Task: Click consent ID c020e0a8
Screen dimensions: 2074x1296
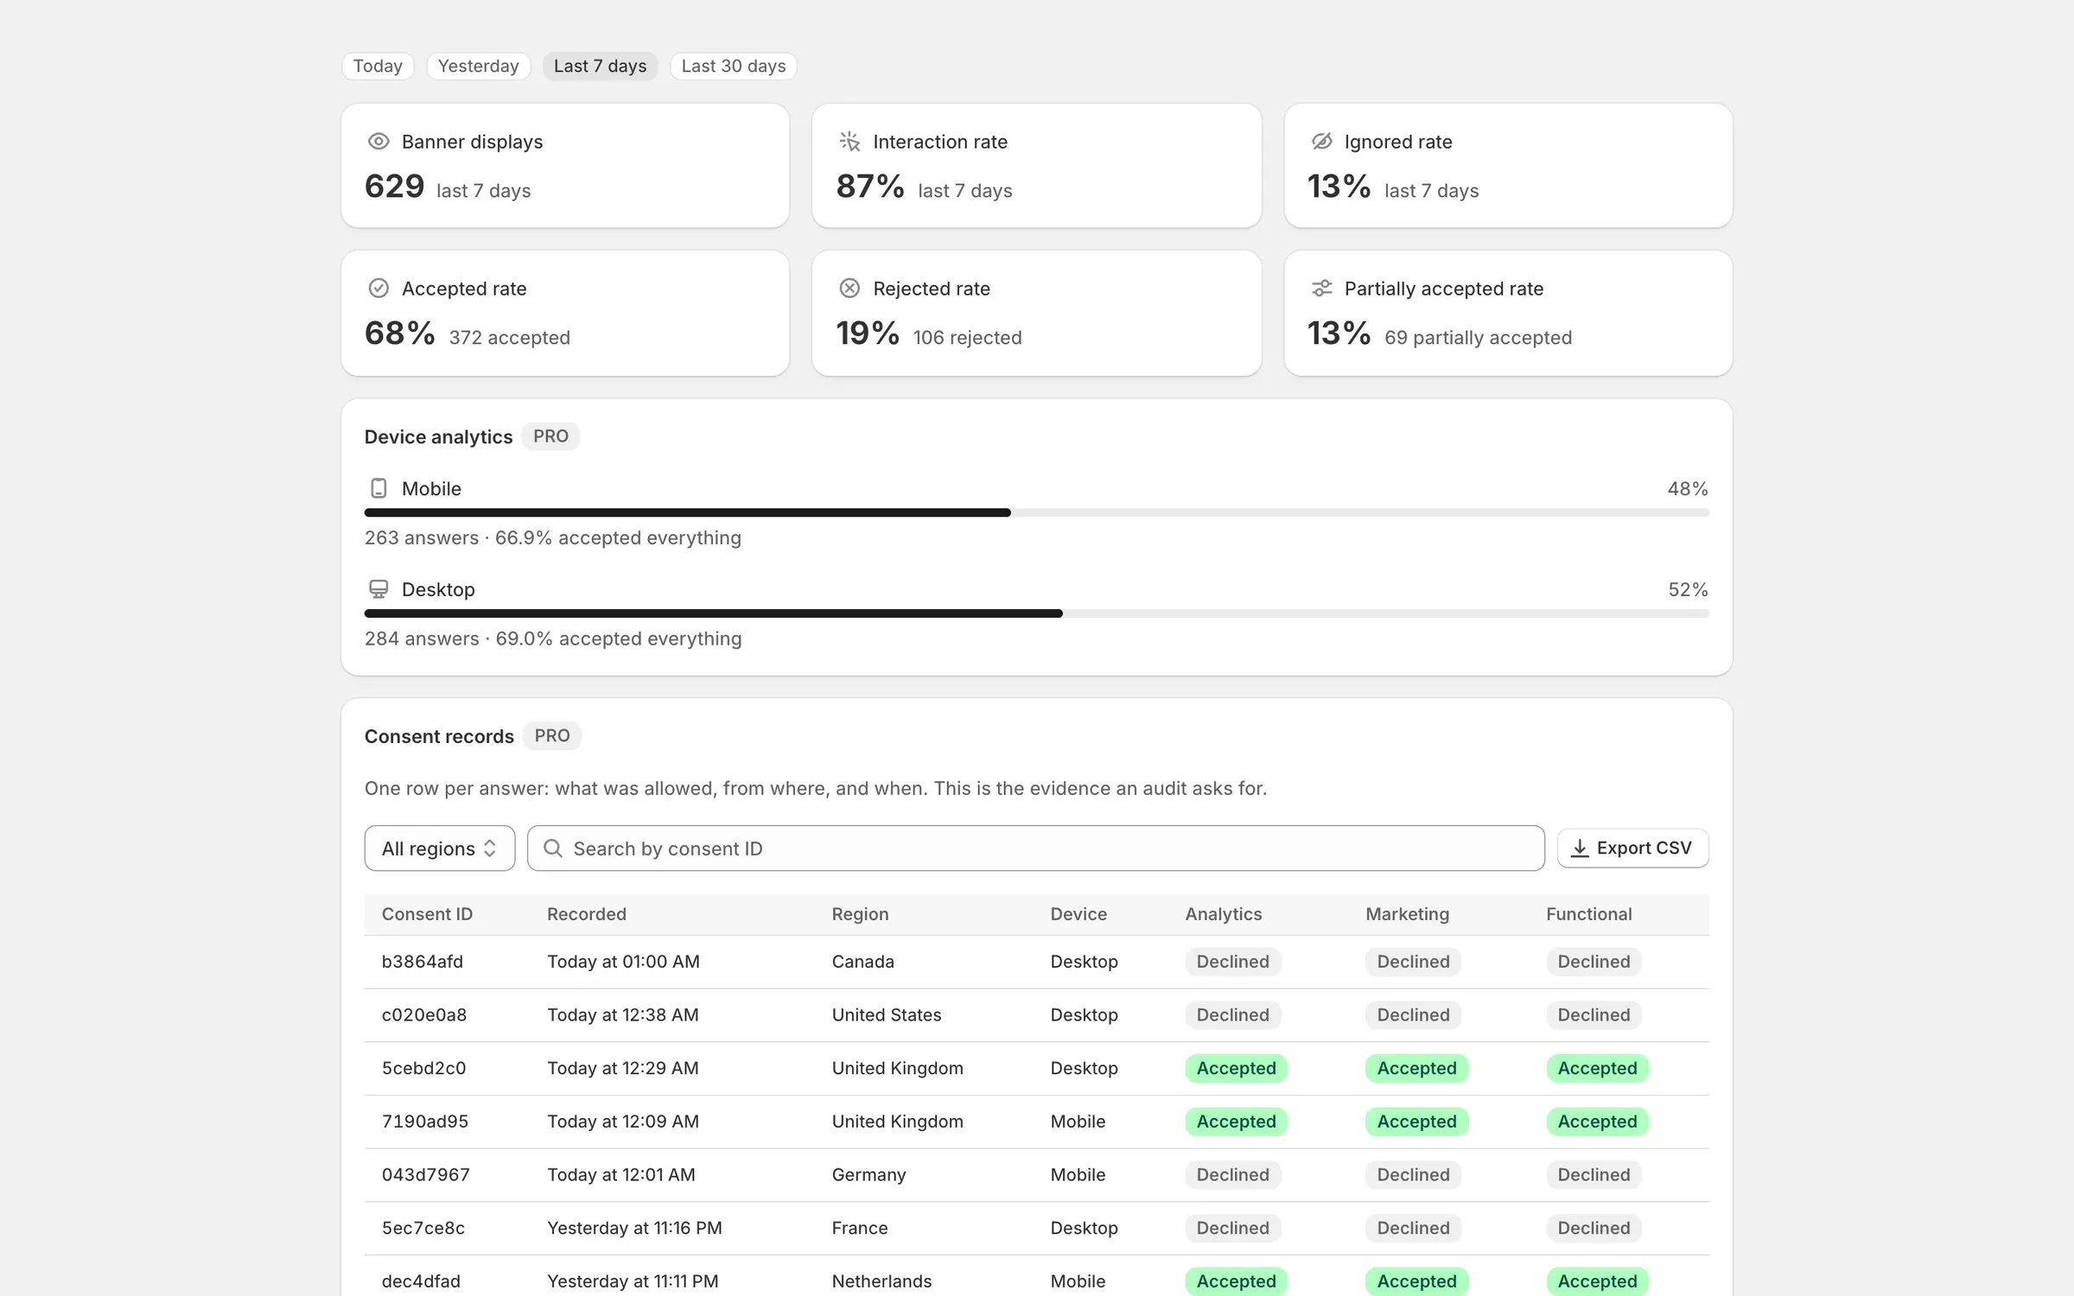Action: [424, 1015]
